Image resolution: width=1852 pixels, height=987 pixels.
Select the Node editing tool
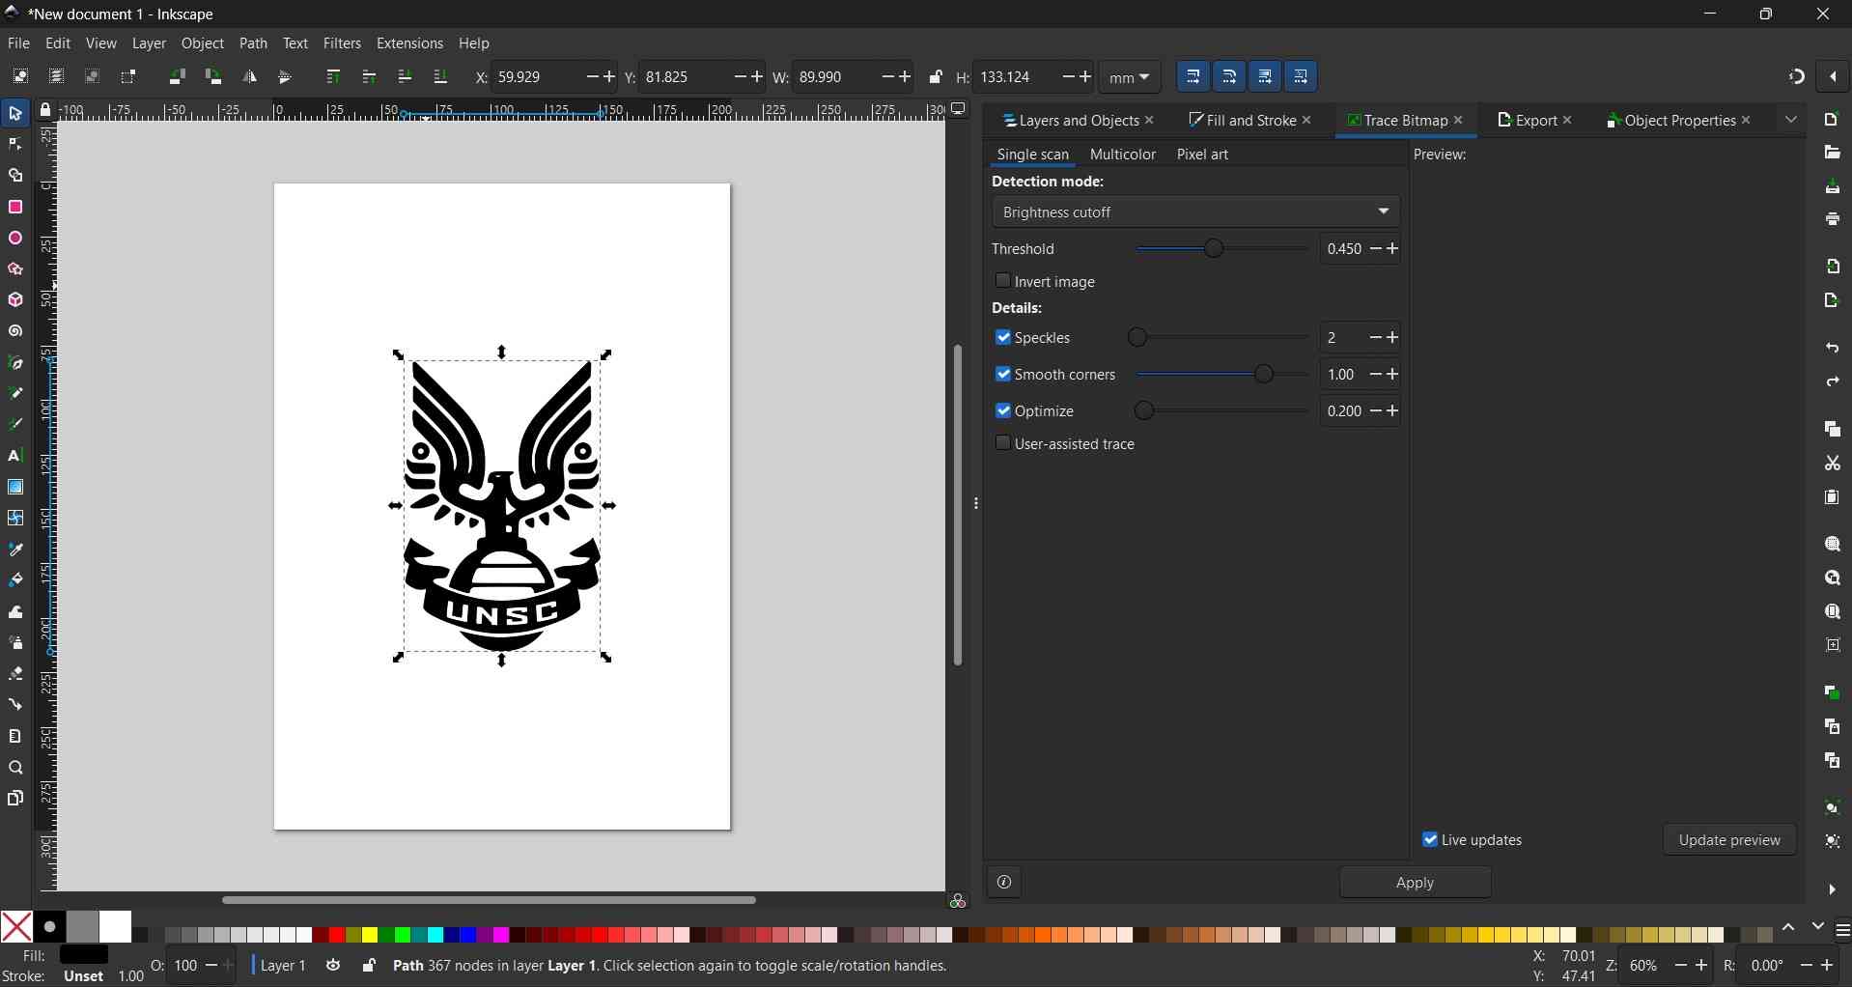[x=15, y=145]
